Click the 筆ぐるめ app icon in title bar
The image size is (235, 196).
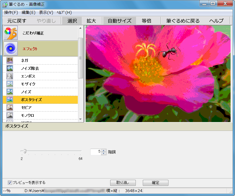(5, 4)
